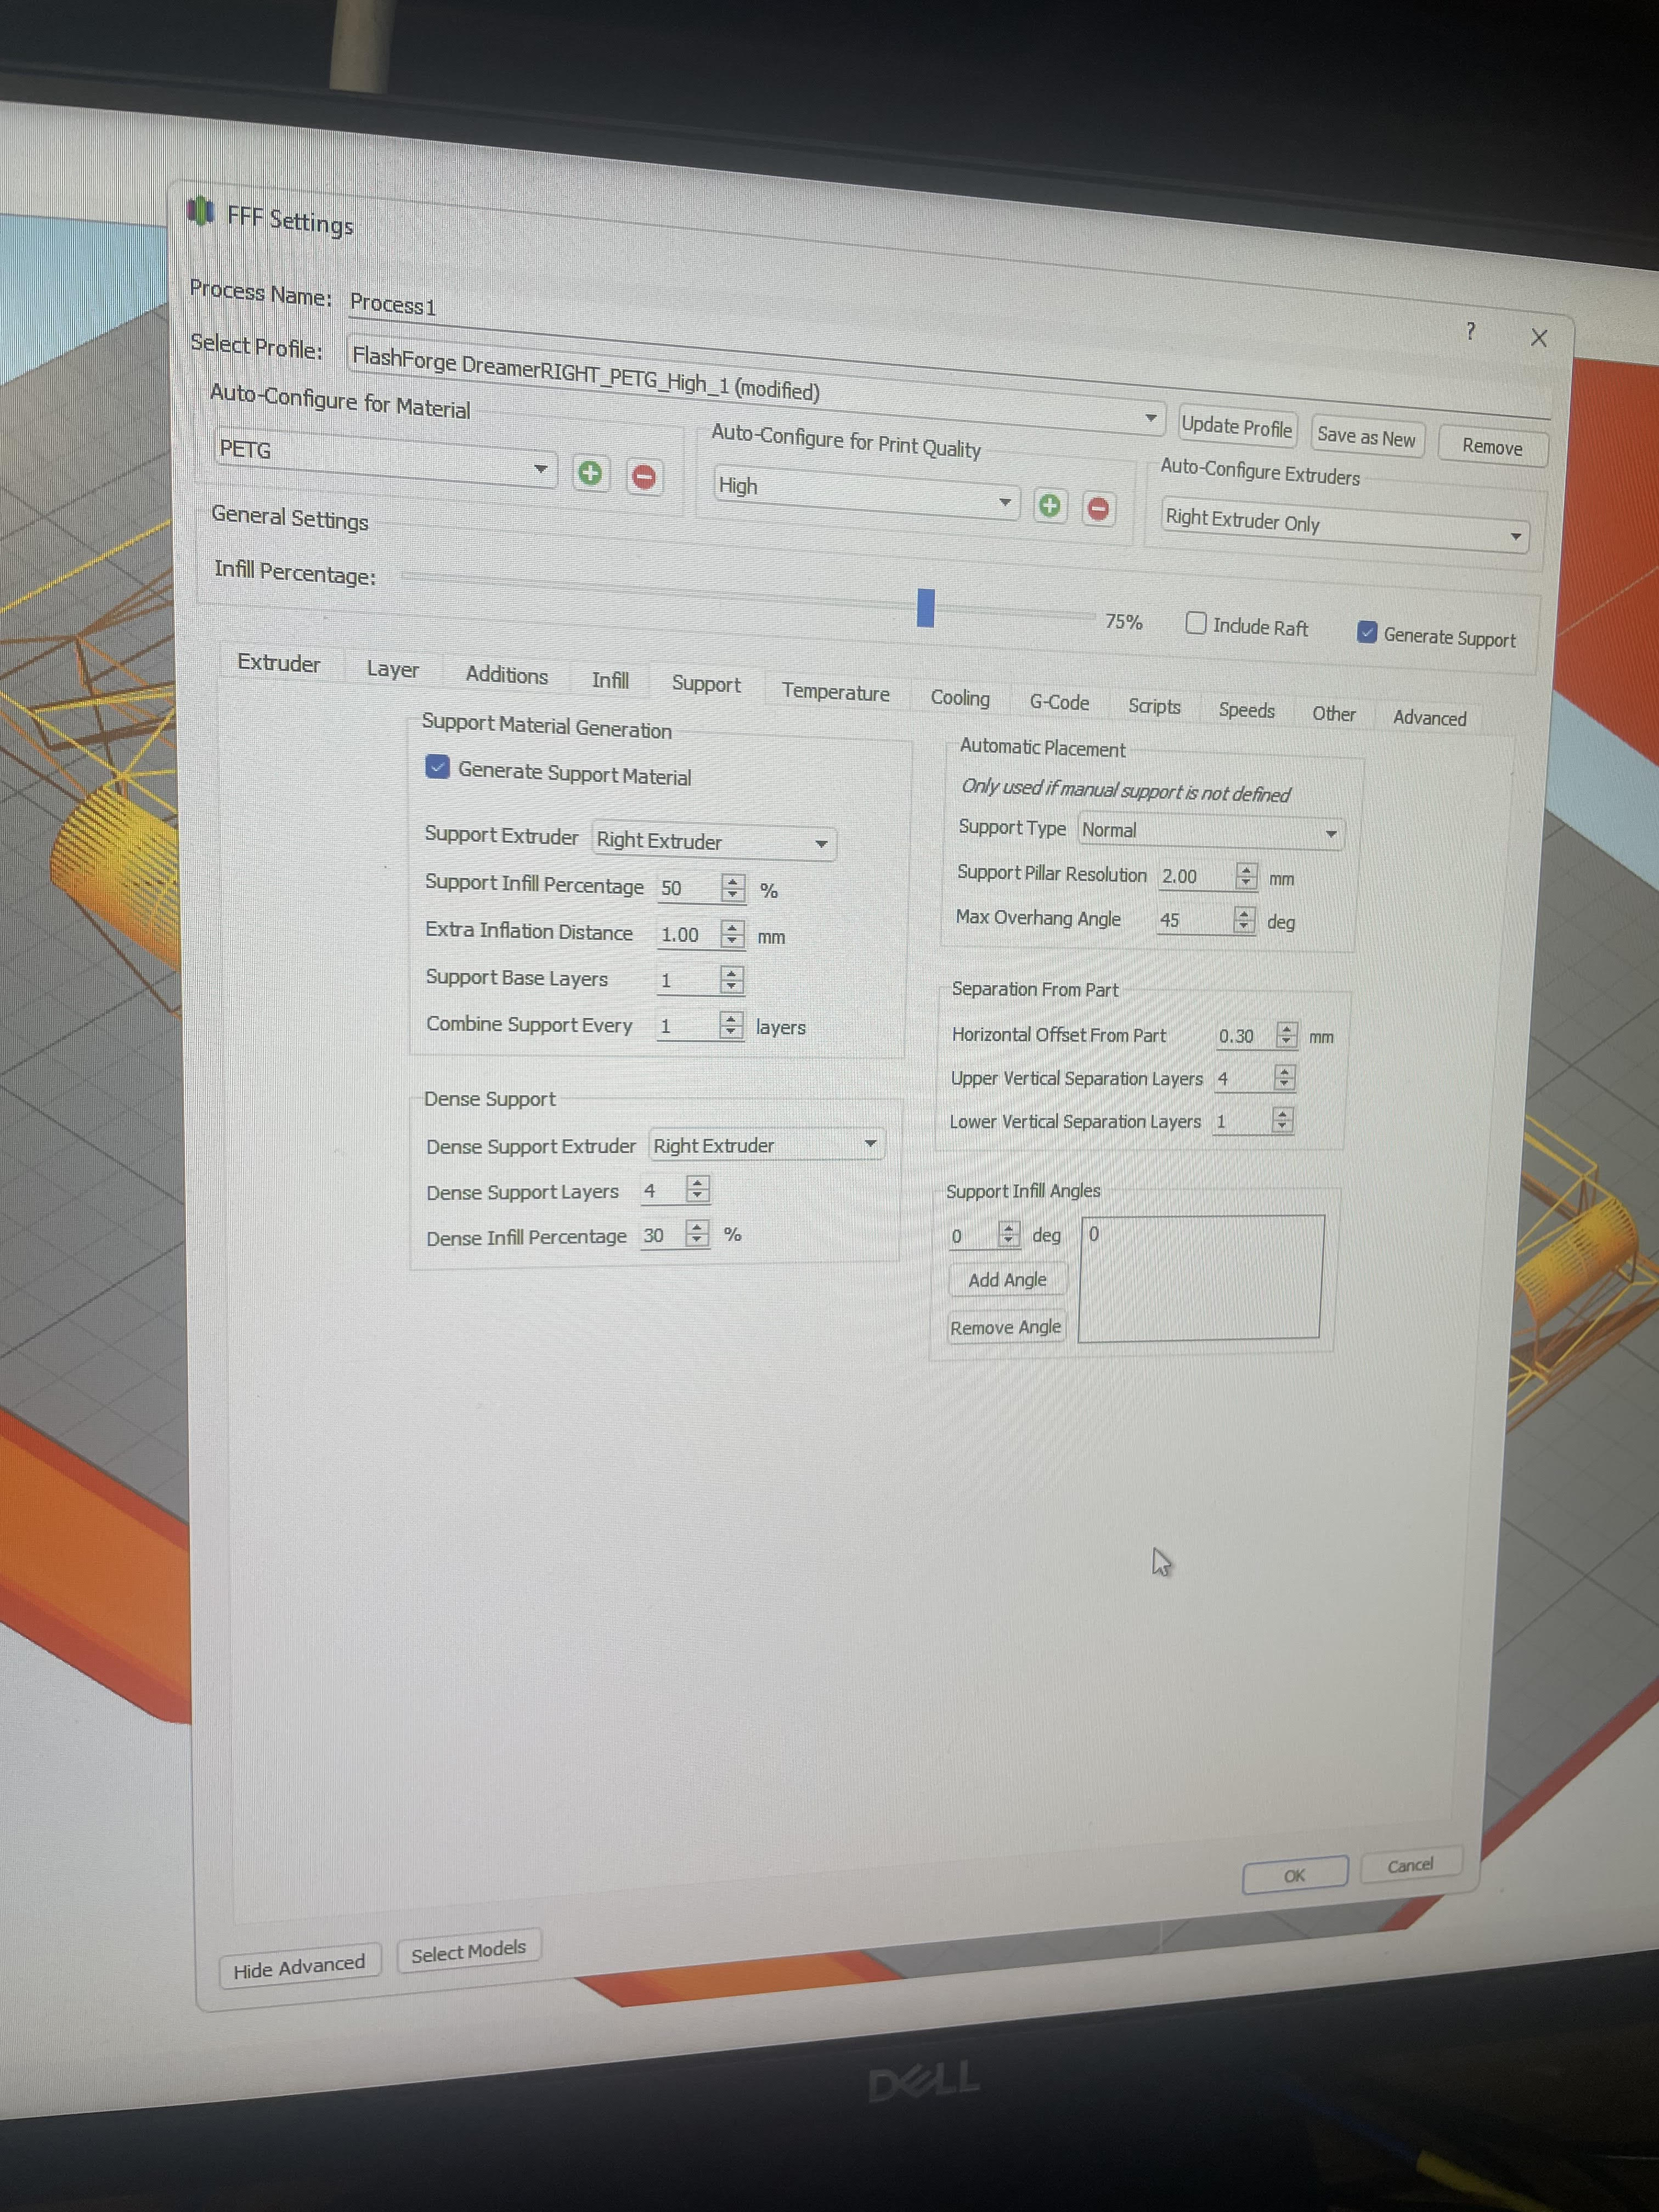
Task: Remove the PETG material with red minus
Action: 644,477
